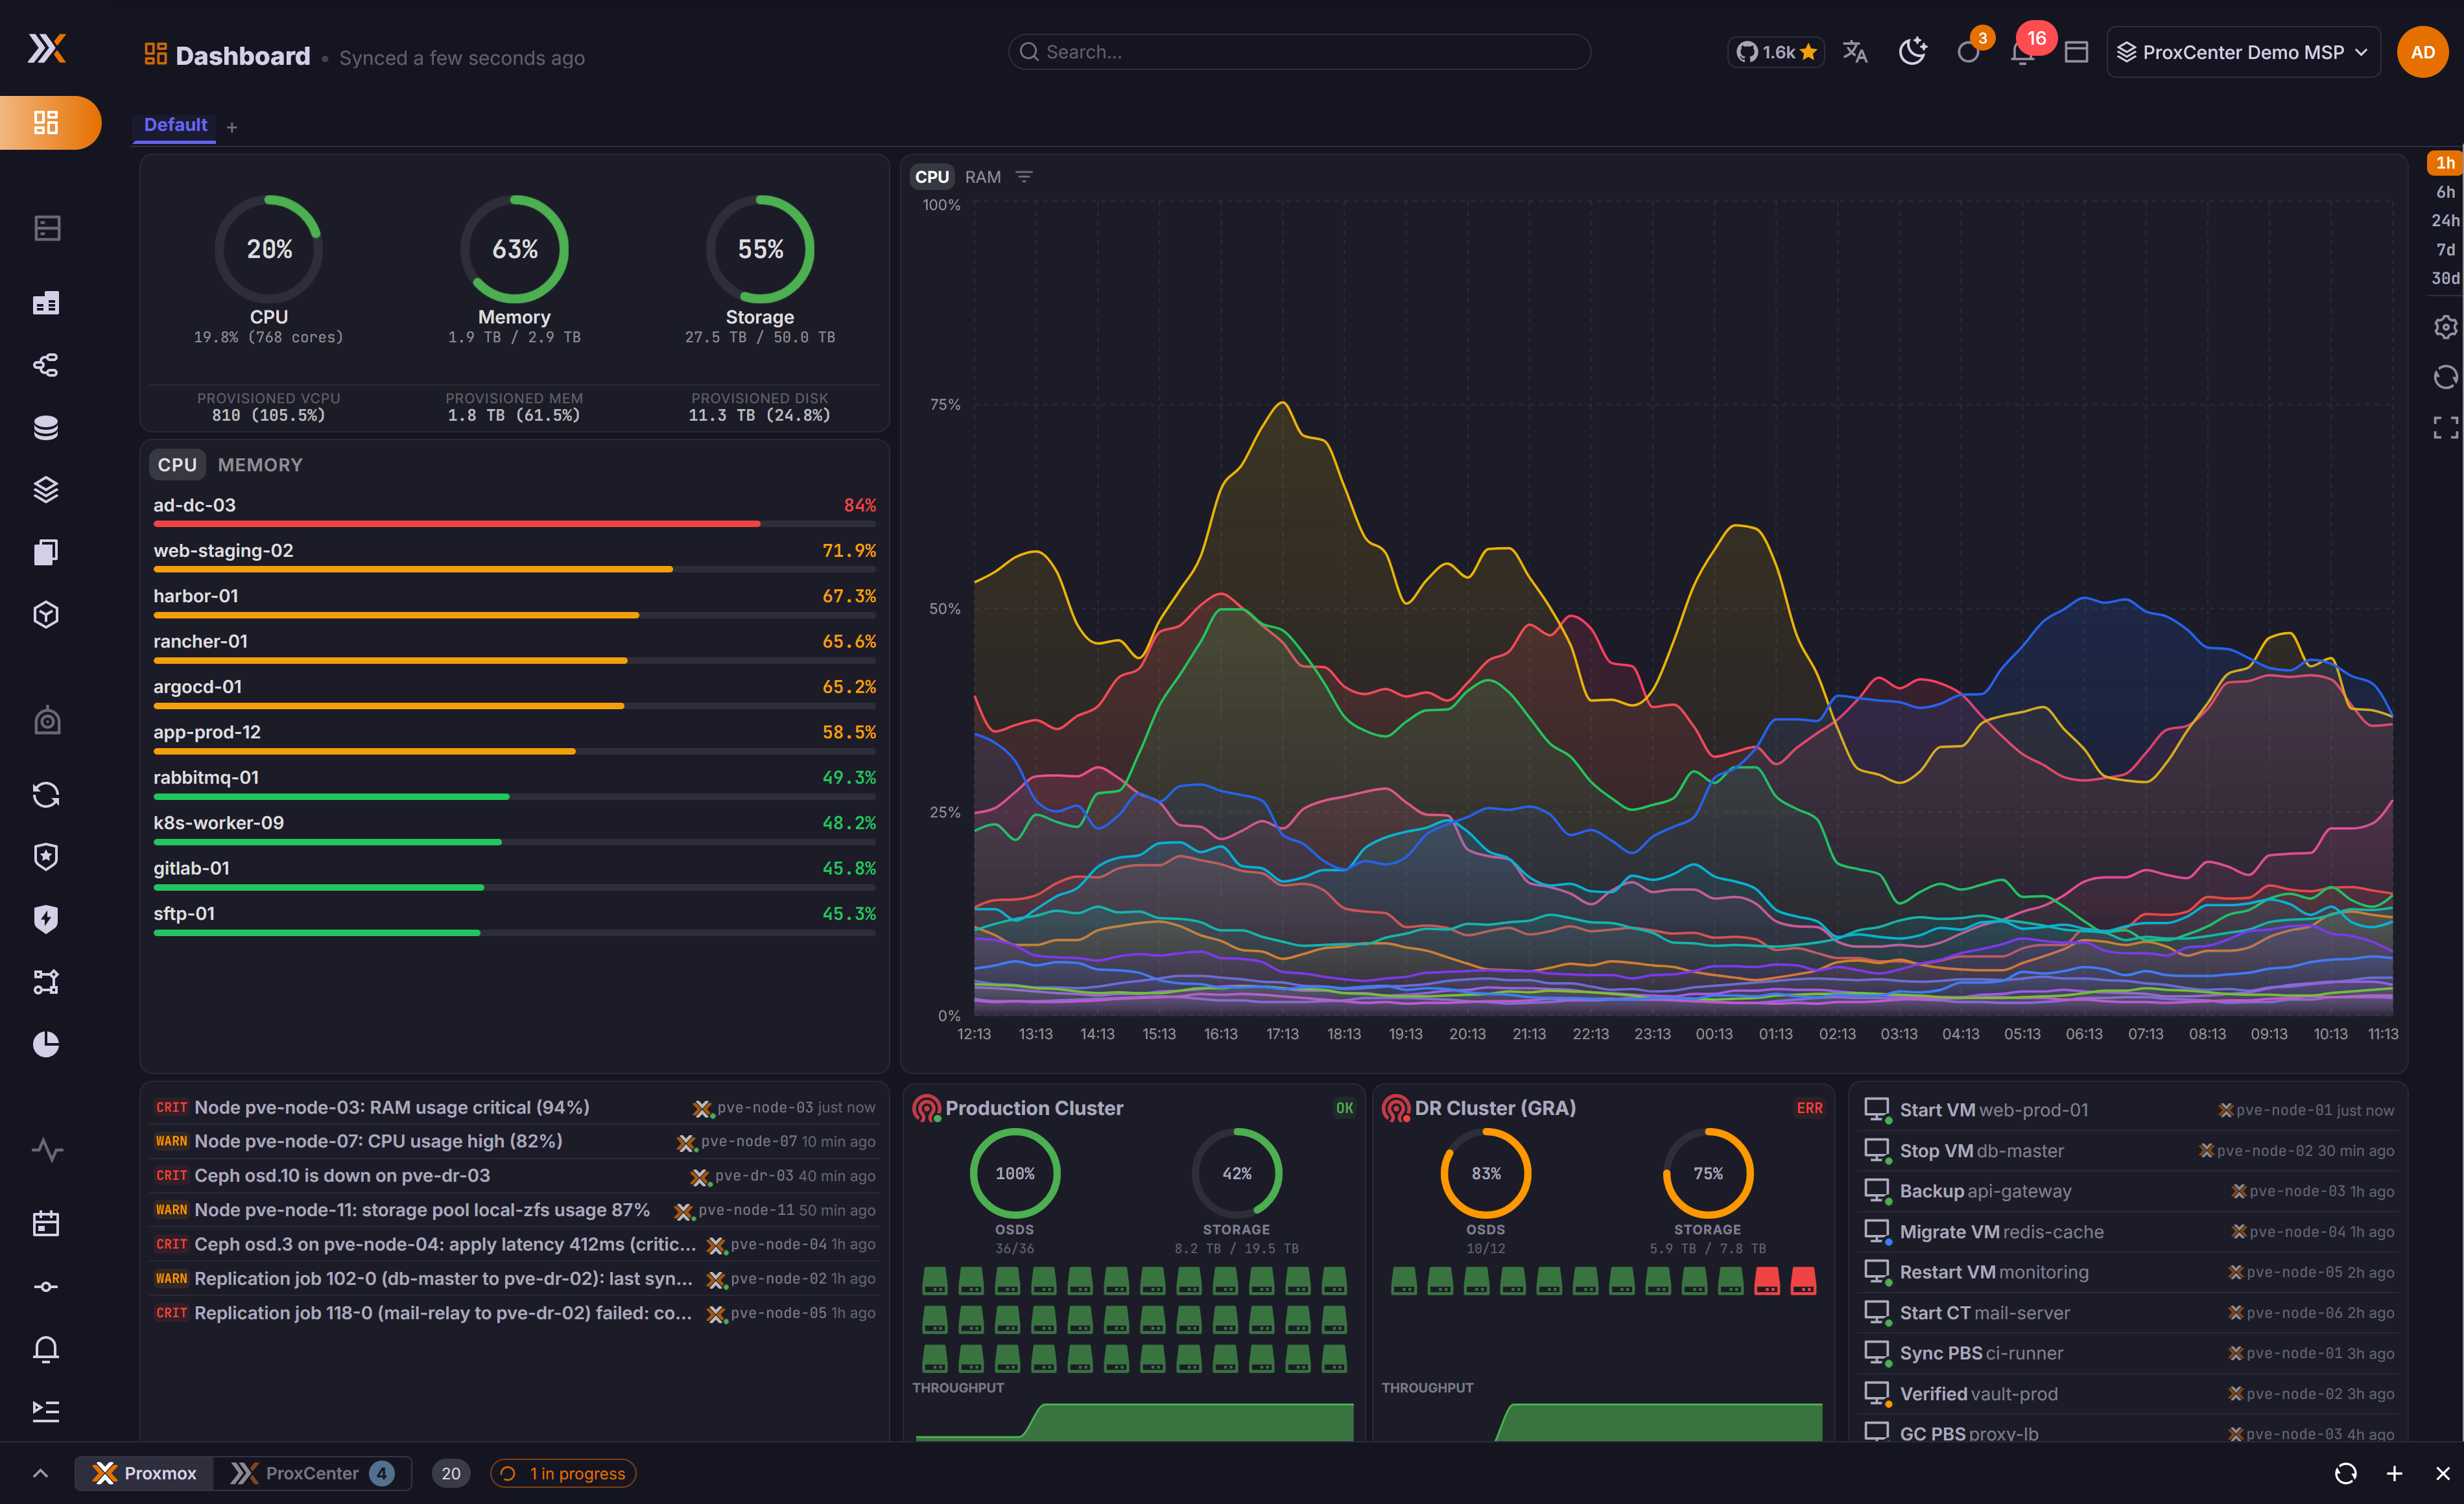Click the web-staging-02 usage bar

(514, 569)
